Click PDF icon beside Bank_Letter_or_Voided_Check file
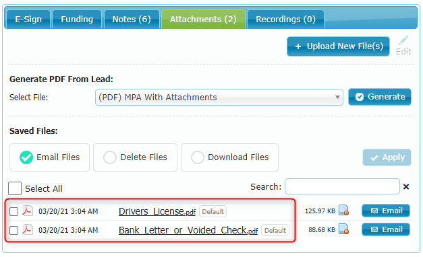Screen dimensions: 423x257 coord(28,229)
